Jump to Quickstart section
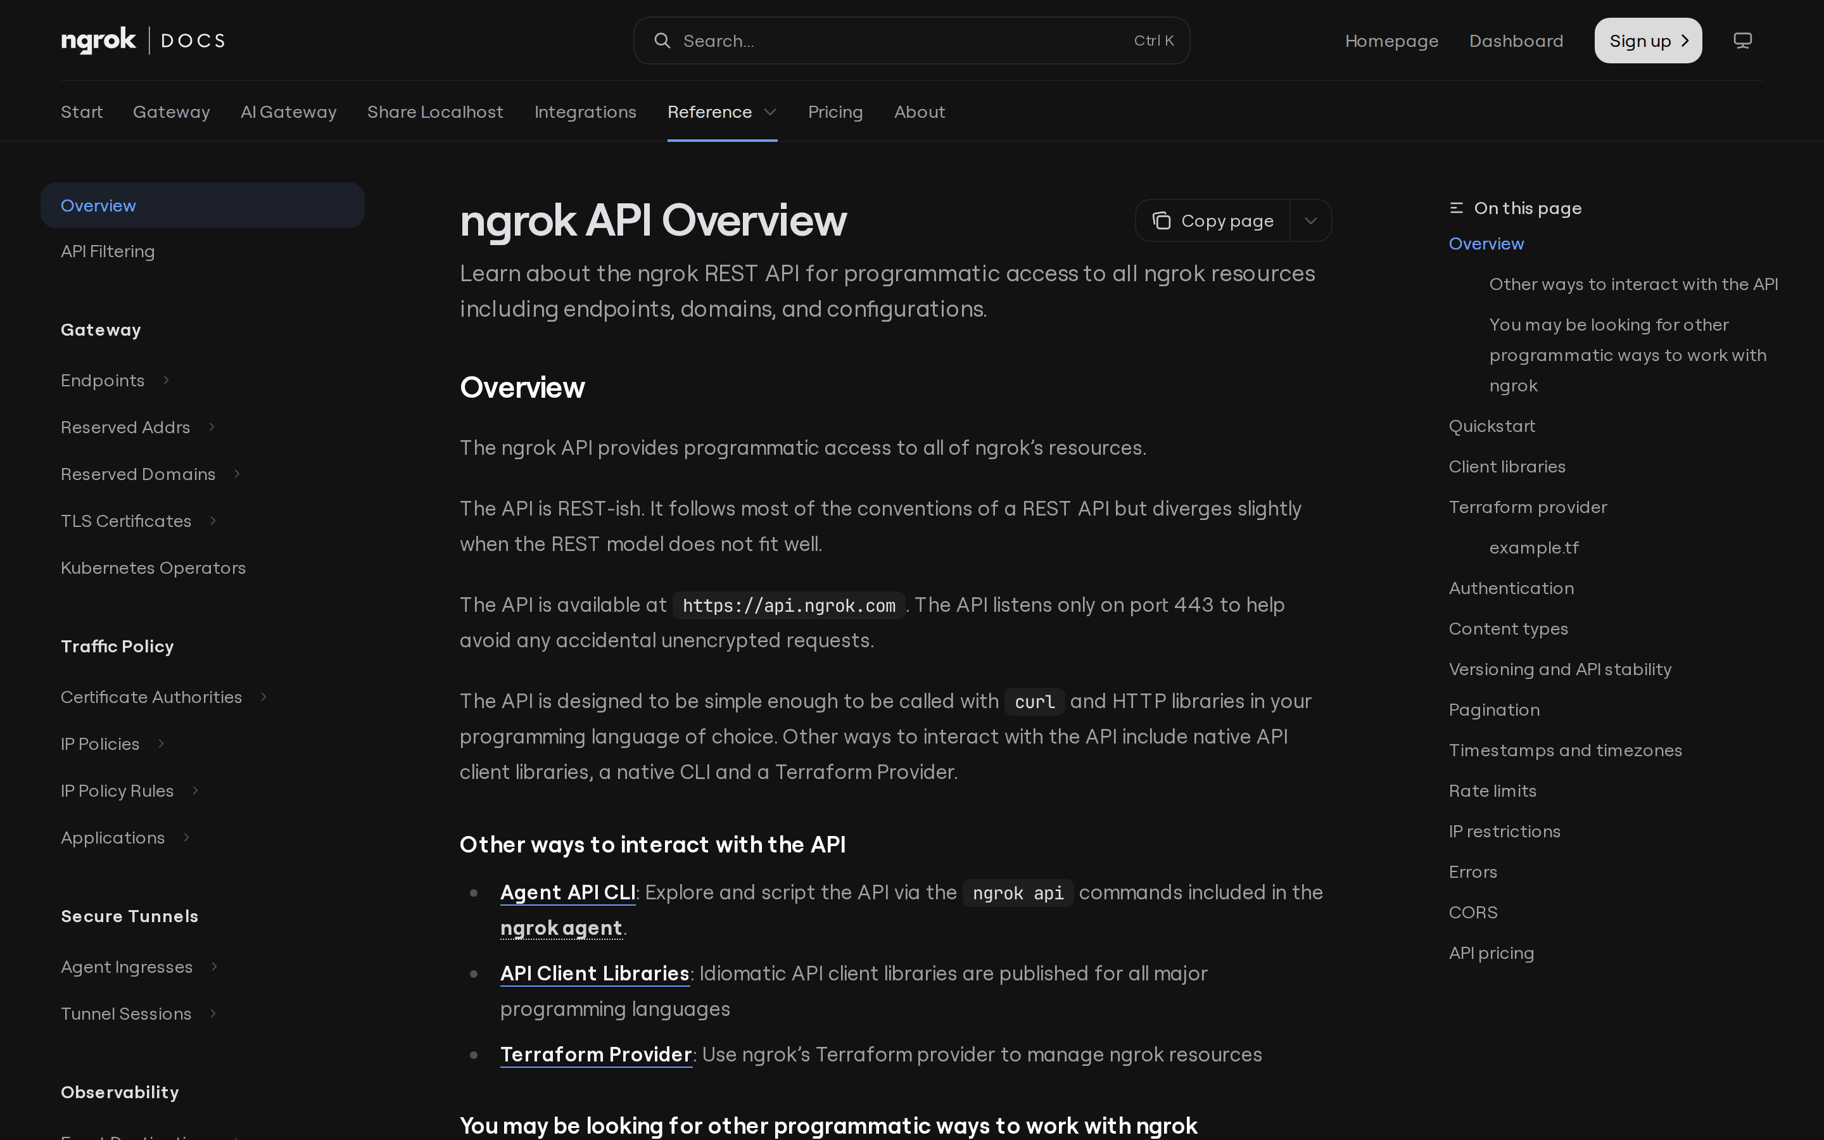The height and width of the screenshot is (1140, 1824). (x=1491, y=427)
